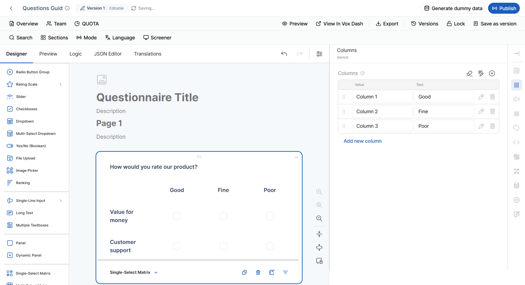Clear all columns with the eraser icon
The image size is (525, 285).
pos(469,73)
